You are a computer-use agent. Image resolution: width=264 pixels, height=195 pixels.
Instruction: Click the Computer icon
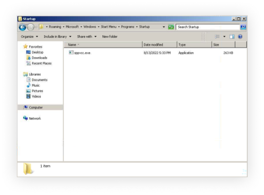[26, 107]
